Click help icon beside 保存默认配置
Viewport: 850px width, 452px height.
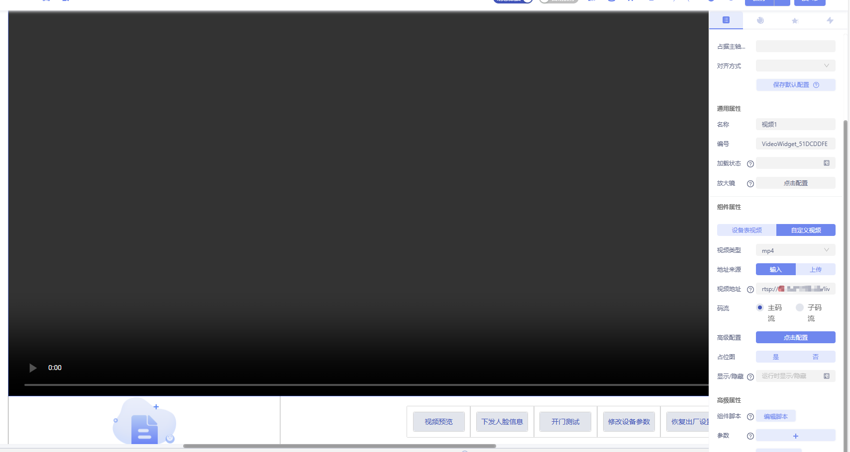816,85
